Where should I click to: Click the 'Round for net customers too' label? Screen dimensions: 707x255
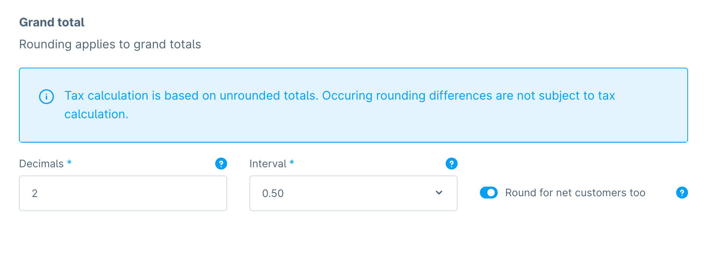[x=575, y=193]
